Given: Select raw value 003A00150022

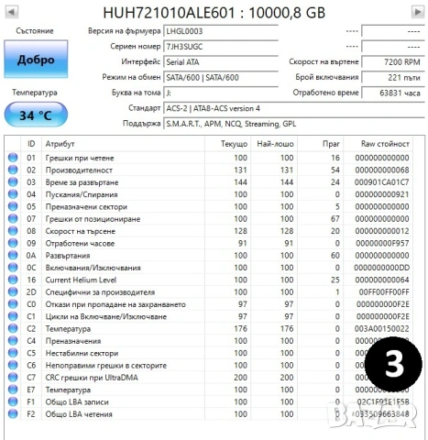Looking at the screenshot, I should [382, 329].
